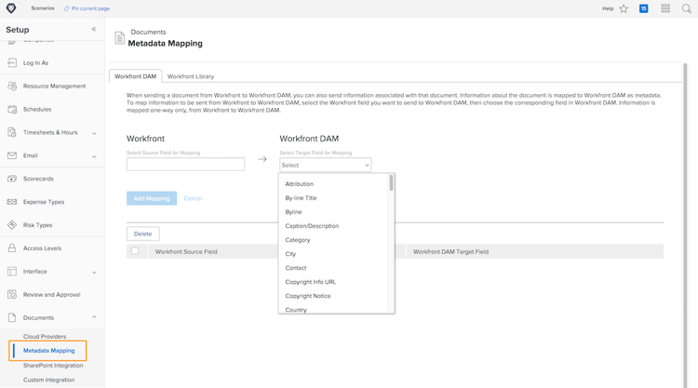Viewport: 698px width, 388px height.
Task: Click the Resource Management icon
Action: pos(12,86)
